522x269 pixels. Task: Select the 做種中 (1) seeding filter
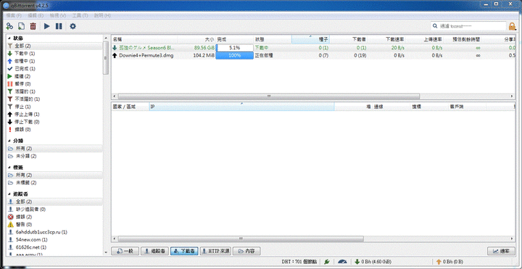(x=54, y=61)
